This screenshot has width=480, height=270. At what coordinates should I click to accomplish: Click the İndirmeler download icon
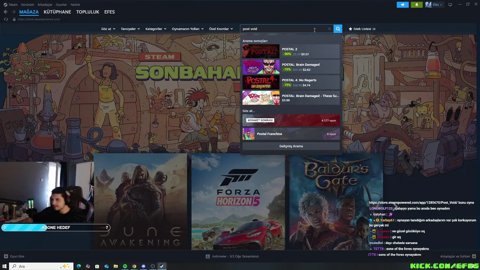coord(208,256)
